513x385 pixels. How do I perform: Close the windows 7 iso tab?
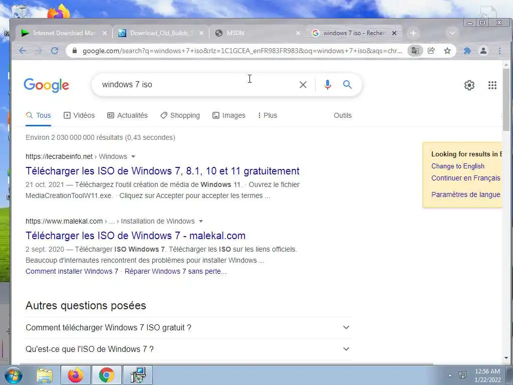[x=394, y=33]
